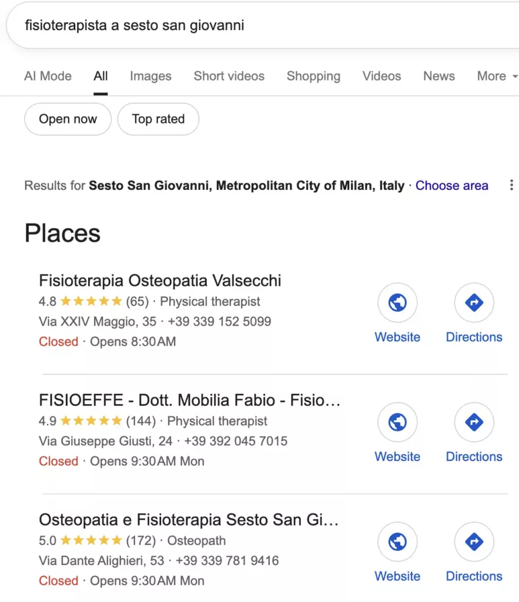The image size is (519, 602).
Task: Select the Shopping tab
Action: (313, 76)
